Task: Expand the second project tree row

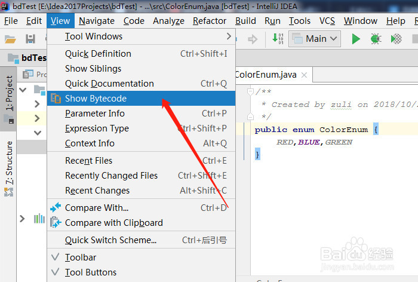Action: [x=37, y=104]
